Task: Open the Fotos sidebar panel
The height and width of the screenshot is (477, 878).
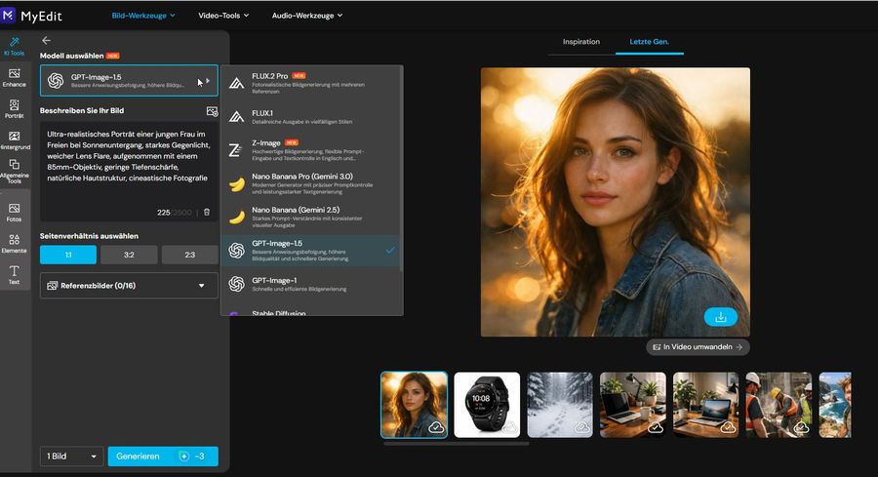Action: click(14, 214)
